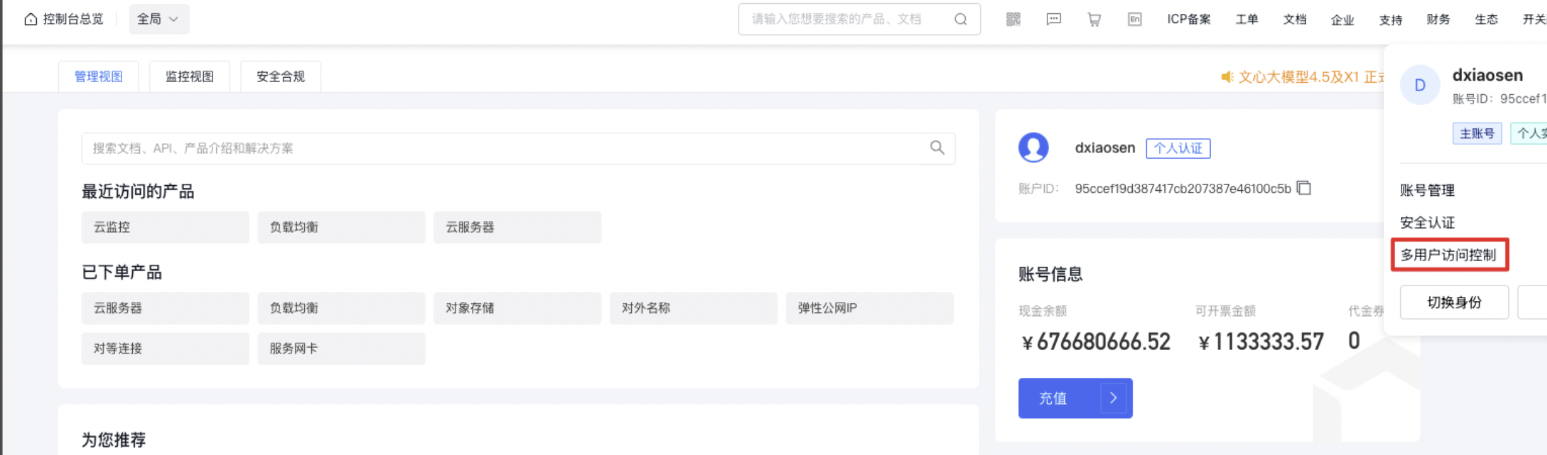
Task: Click the 可开票金额 value ¥1133333.57
Action: (x=1260, y=342)
